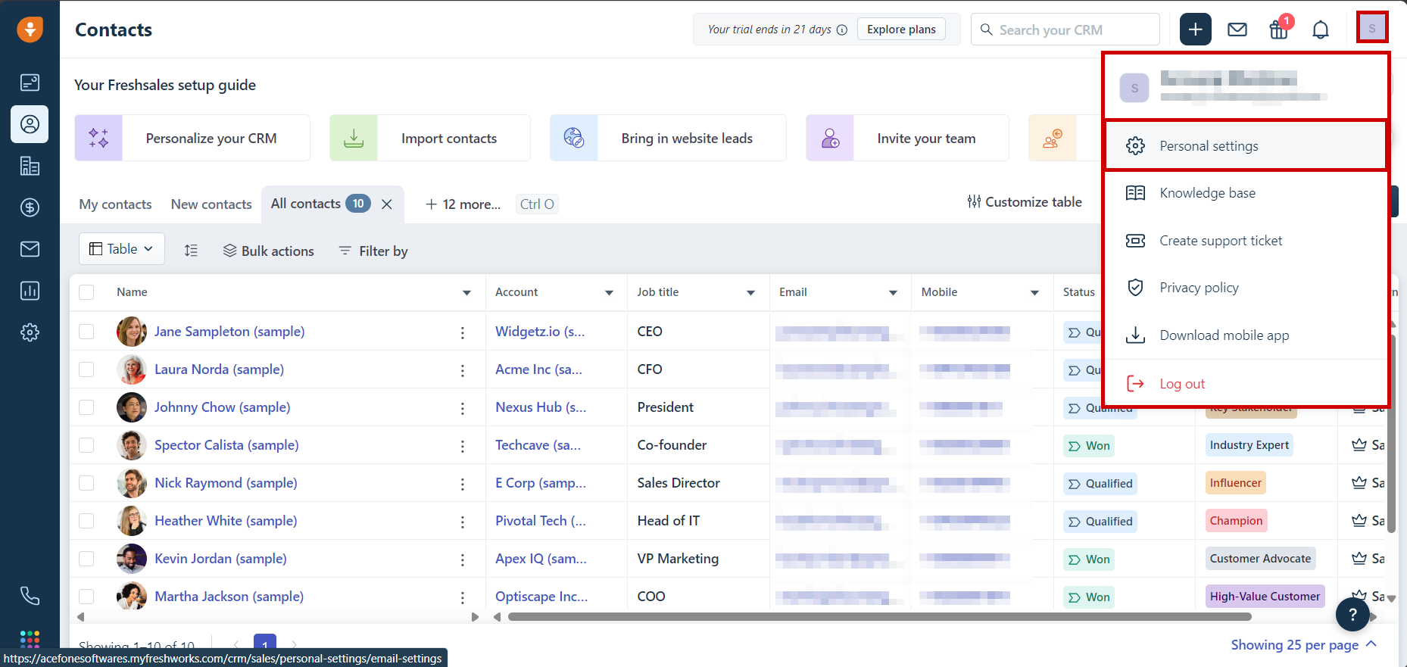Click Customize table
The width and height of the screenshot is (1407, 667).
click(1024, 201)
